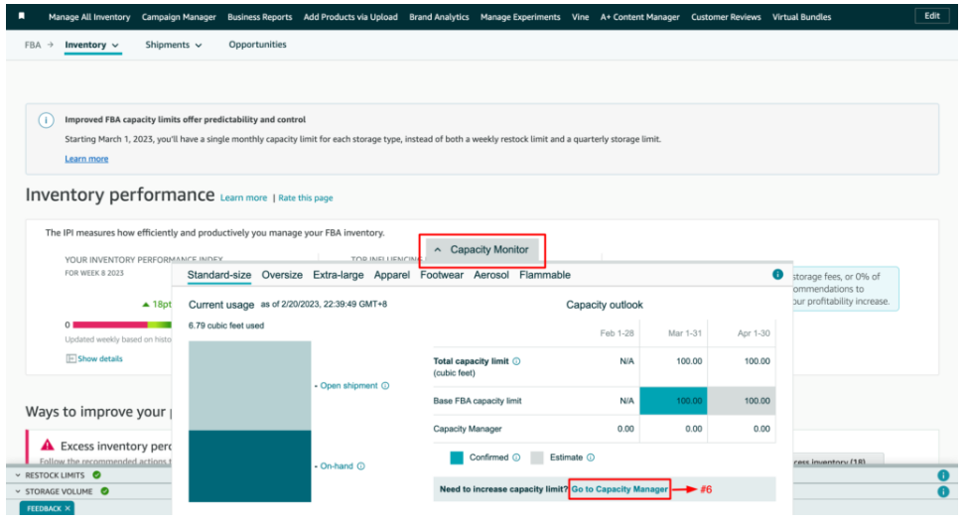The image size is (968, 522).
Task: Open Vine in the top bar
Action: [x=581, y=17]
